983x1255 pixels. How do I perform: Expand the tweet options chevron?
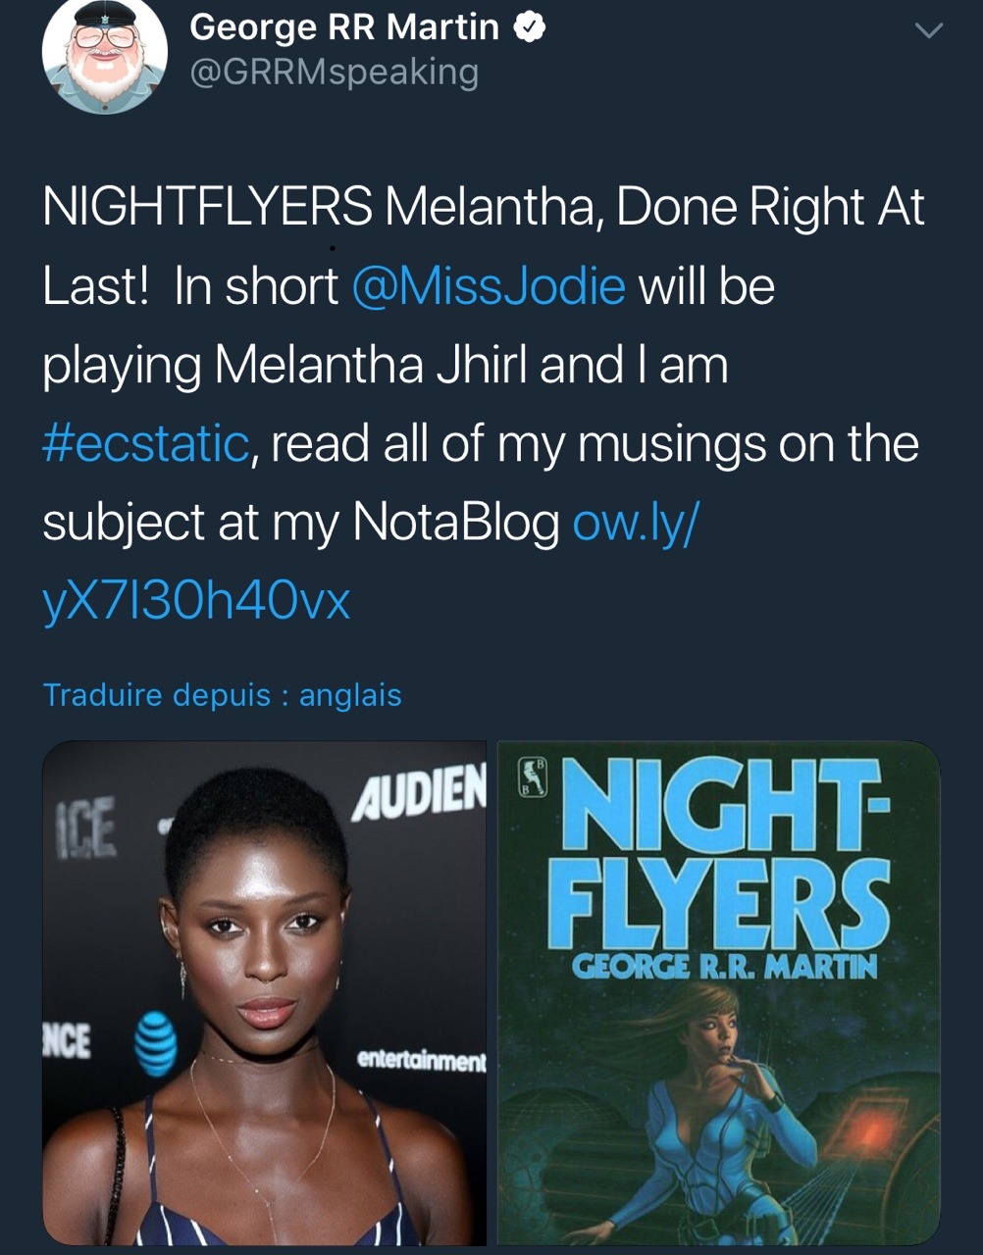pos(927,30)
